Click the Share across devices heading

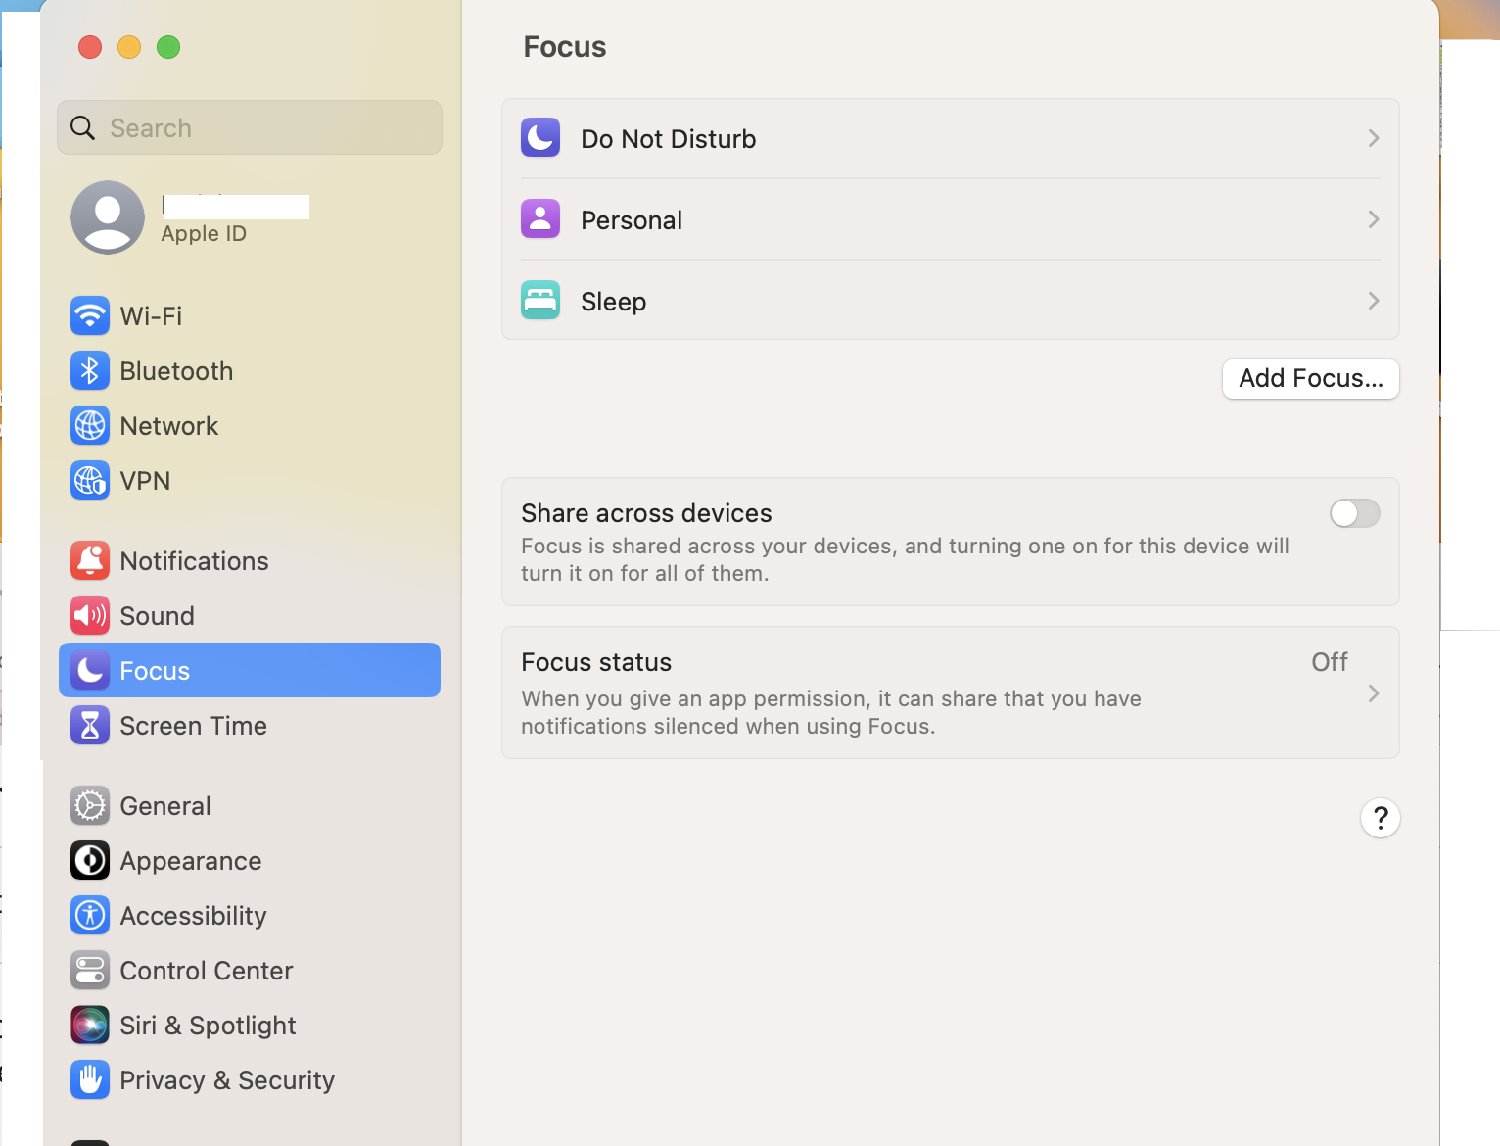[646, 513]
